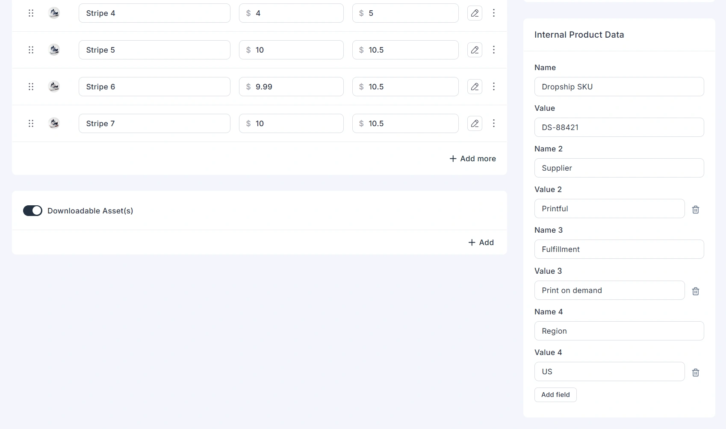The width and height of the screenshot is (726, 429).
Task: Click the Fulfillment name field
Action: [619, 249]
